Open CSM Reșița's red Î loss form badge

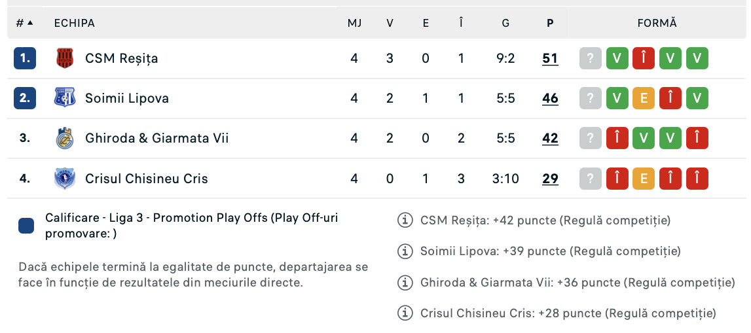(644, 58)
